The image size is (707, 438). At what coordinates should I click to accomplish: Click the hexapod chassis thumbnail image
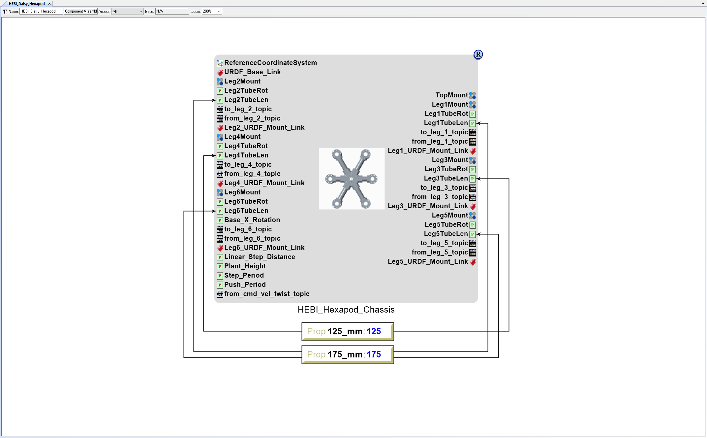[351, 179]
